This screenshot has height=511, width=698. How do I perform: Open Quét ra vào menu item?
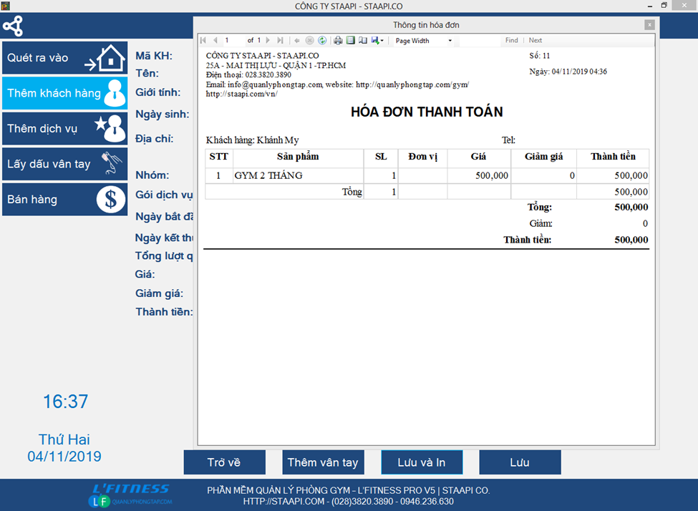(64, 58)
